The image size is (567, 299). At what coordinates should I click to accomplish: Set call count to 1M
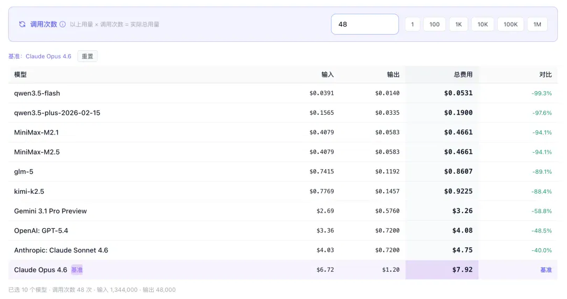[x=537, y=24]
